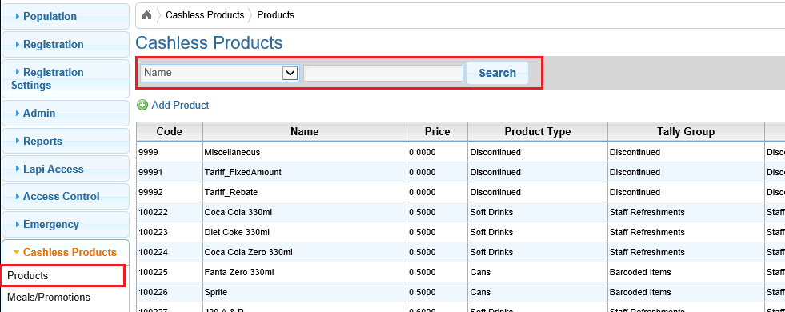
Task: Open the Meals/Promotions submenu item
Action: click(49, 298)
